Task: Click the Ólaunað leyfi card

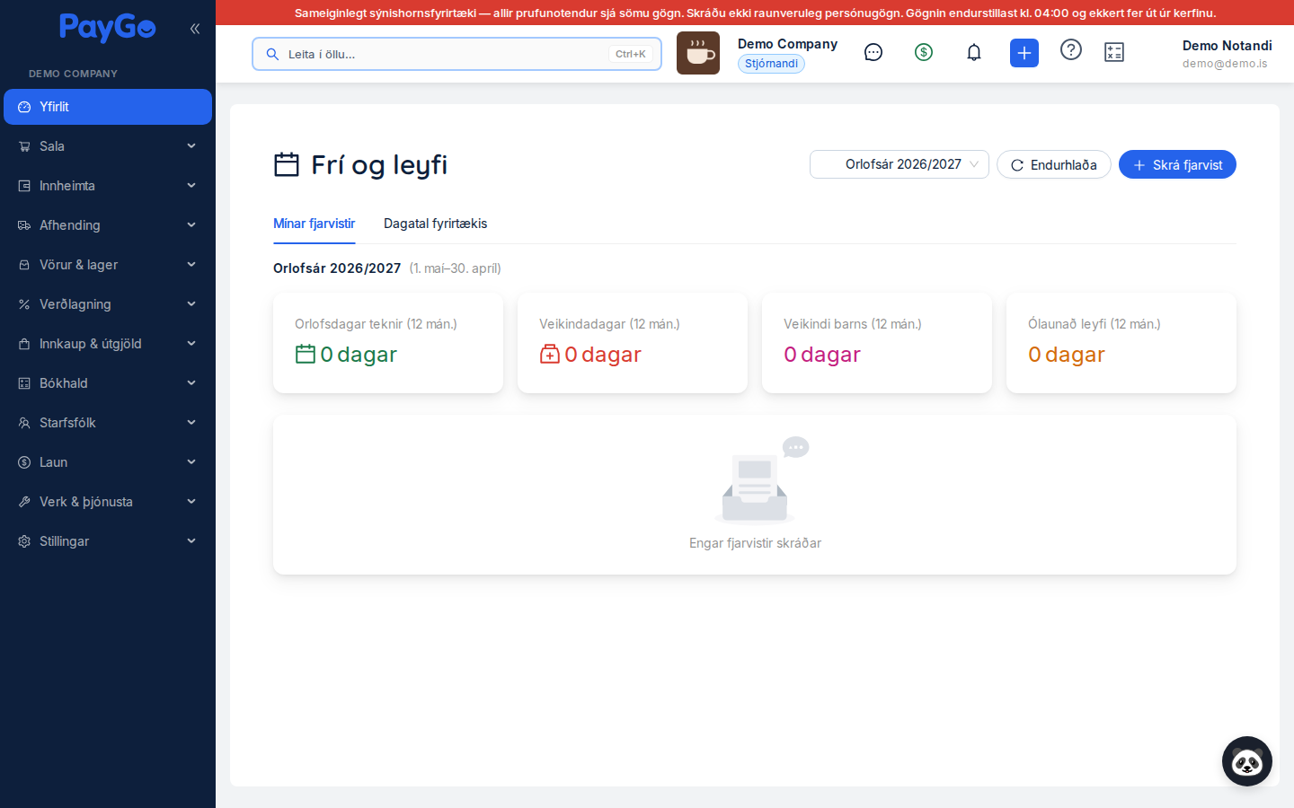Action: 1121,343
